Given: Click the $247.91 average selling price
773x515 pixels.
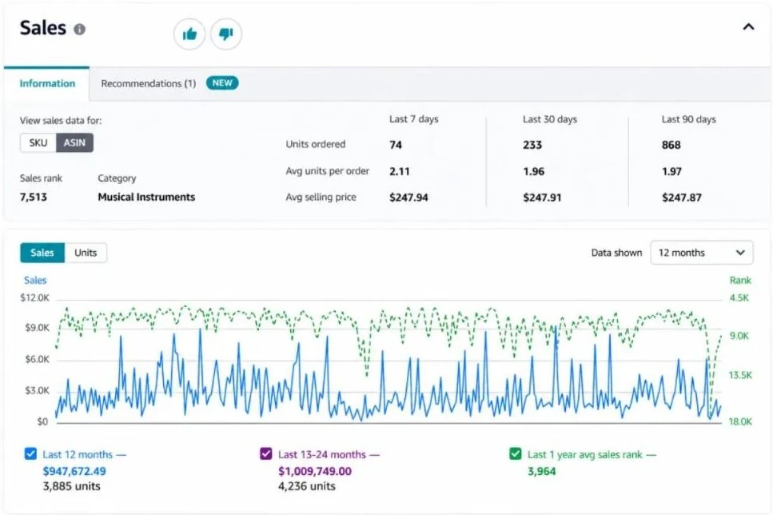Looking at the screenshot, I should click(x=542, y=198).
